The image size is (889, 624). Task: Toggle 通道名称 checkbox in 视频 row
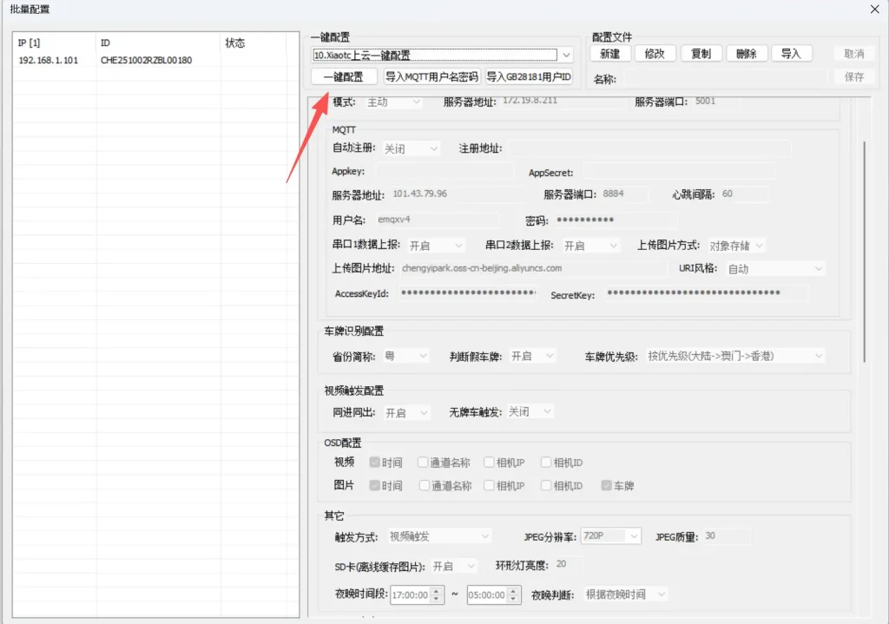[x=424, y=463]
